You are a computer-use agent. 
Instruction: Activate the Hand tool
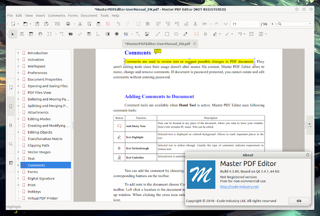point(40,34)
